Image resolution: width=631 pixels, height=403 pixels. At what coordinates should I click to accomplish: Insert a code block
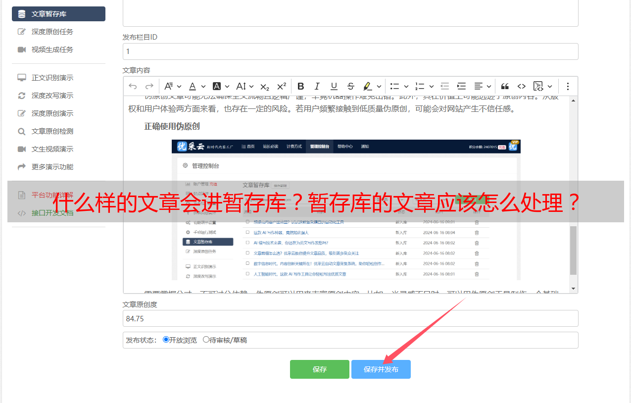click(x=538, y=86)
